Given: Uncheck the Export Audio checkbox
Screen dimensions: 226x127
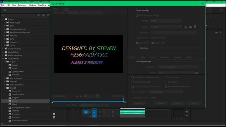Looking at the screenshot, I should [x=153, y=43].
